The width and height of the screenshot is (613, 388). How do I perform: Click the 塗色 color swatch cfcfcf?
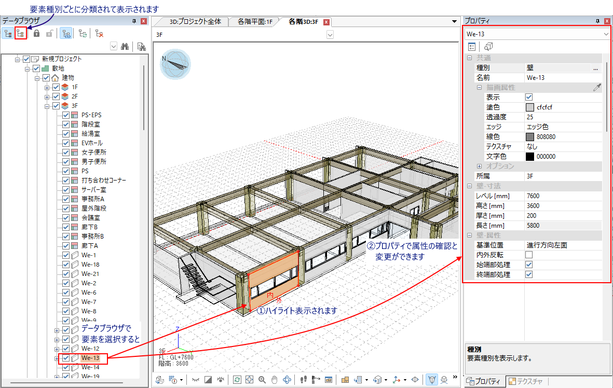pyautogui.click(x=529, y=107)
